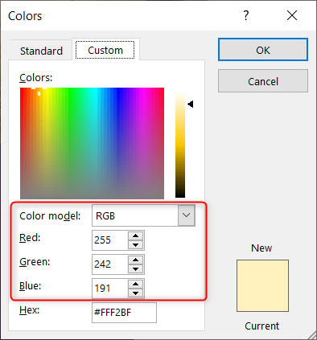The height and width of the screenshot is (340, 317).
Task: Select the Custom tab
Action: click(105, 50)
